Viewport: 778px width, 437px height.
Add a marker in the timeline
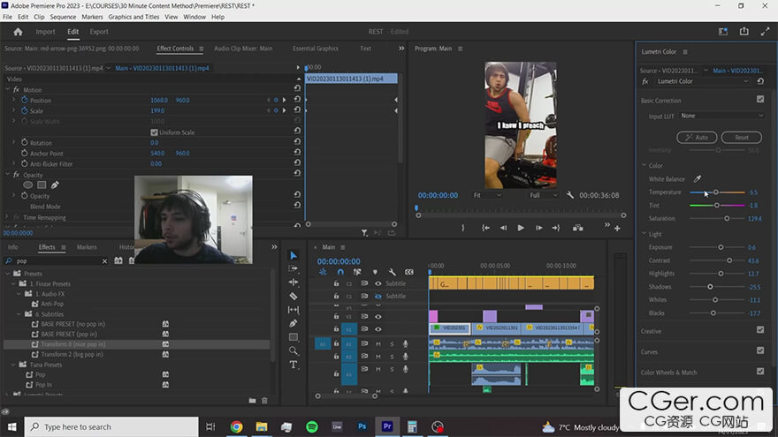click(375, 272)
